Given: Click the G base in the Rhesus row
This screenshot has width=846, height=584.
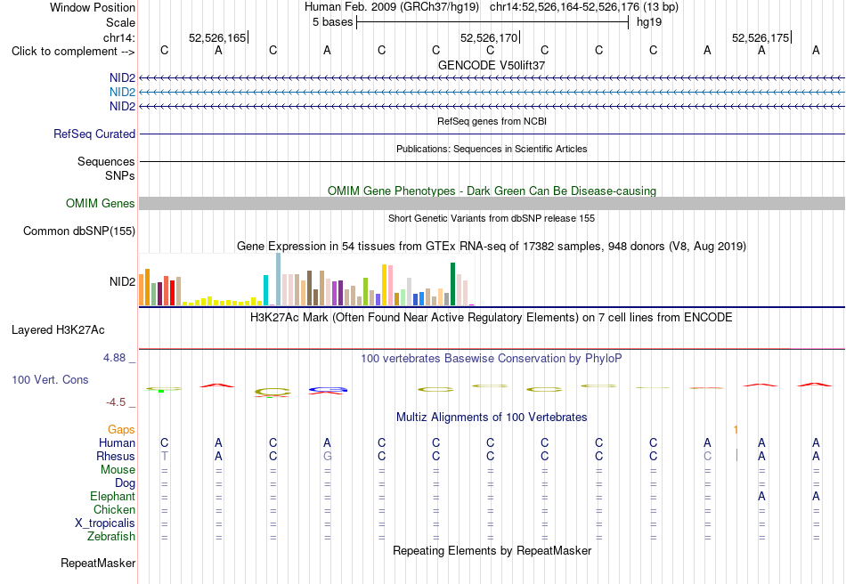Looking at the screenshot, I should 327,456.
